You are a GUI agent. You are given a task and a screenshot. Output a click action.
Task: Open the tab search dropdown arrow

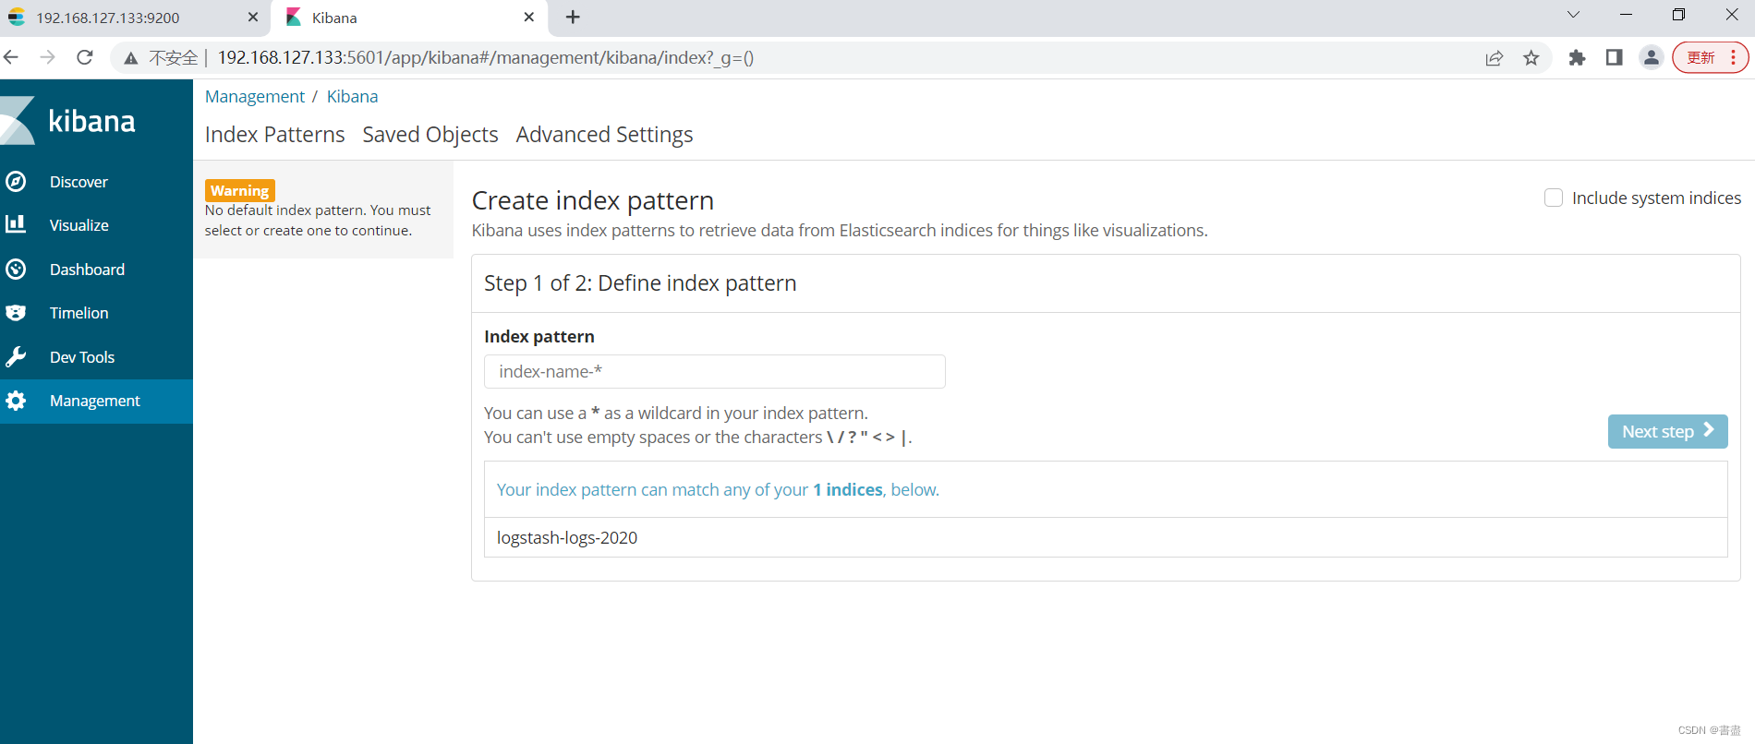click(x=1573, y=15)
